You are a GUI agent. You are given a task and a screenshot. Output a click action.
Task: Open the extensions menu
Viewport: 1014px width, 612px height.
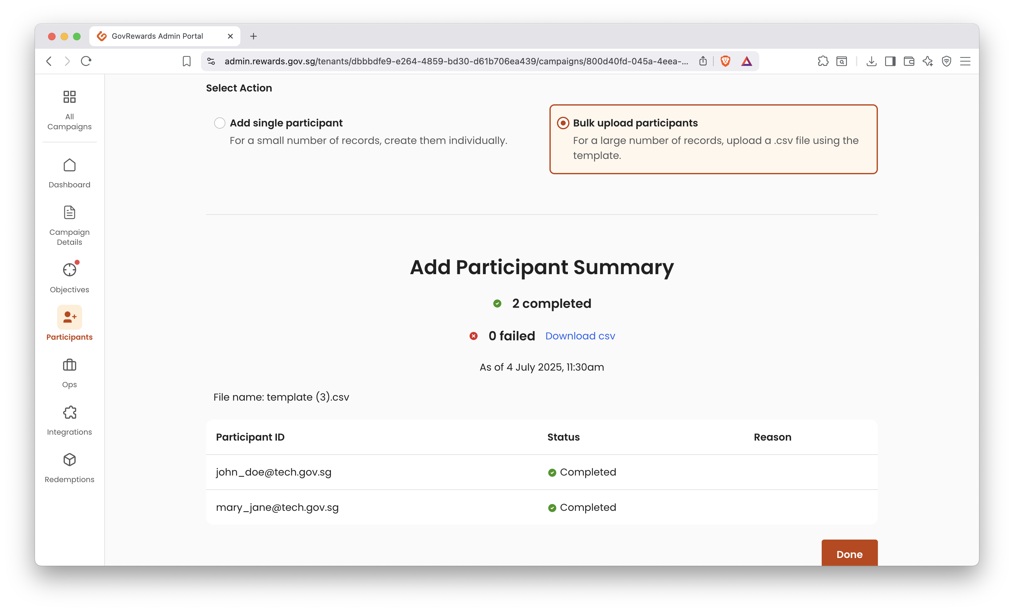(x=823, y=61)
